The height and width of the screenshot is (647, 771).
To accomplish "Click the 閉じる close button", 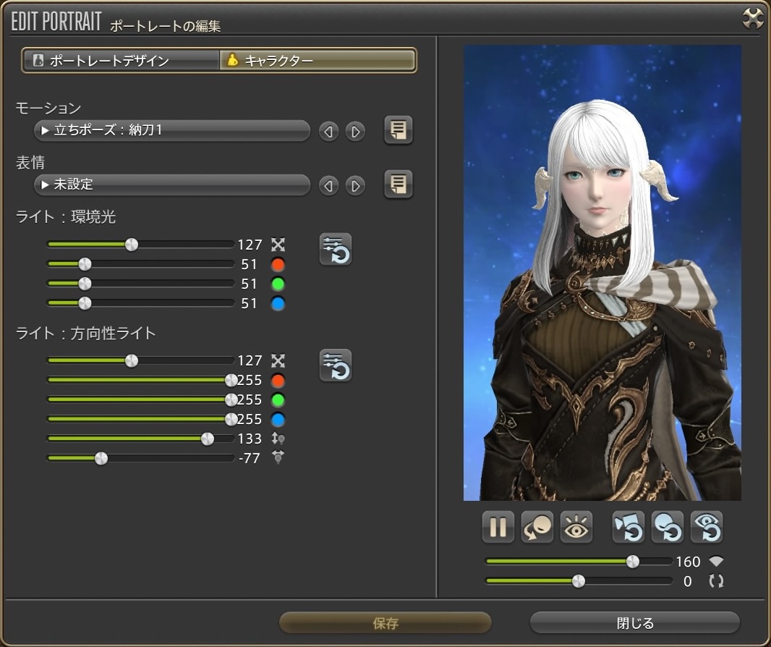I will click(x=634, y=623).
